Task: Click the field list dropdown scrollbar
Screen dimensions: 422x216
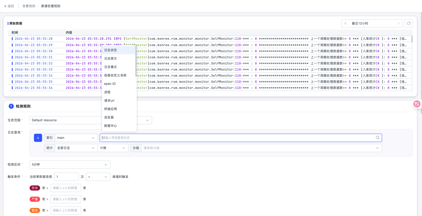Action: click(136, 61)
